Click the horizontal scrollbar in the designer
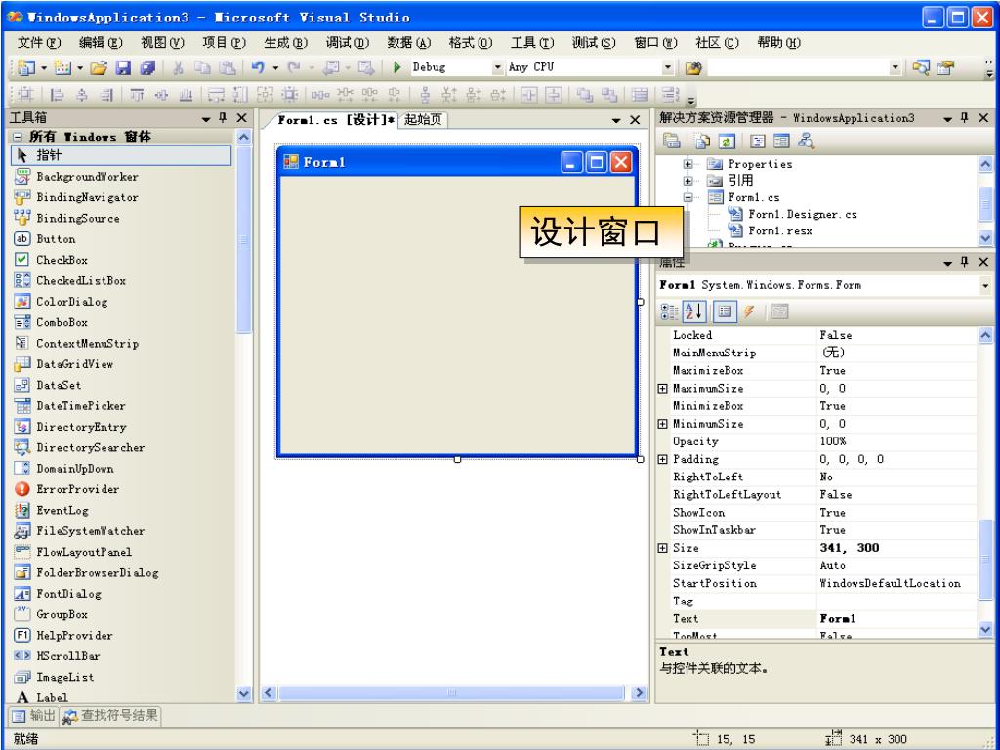This screenshot has height=750, width=1000. coord(451,693)
